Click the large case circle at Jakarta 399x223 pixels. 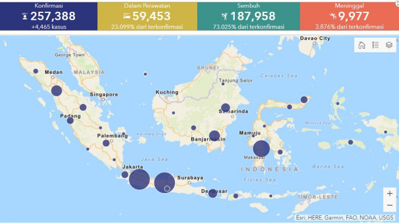tap(139, 179)
